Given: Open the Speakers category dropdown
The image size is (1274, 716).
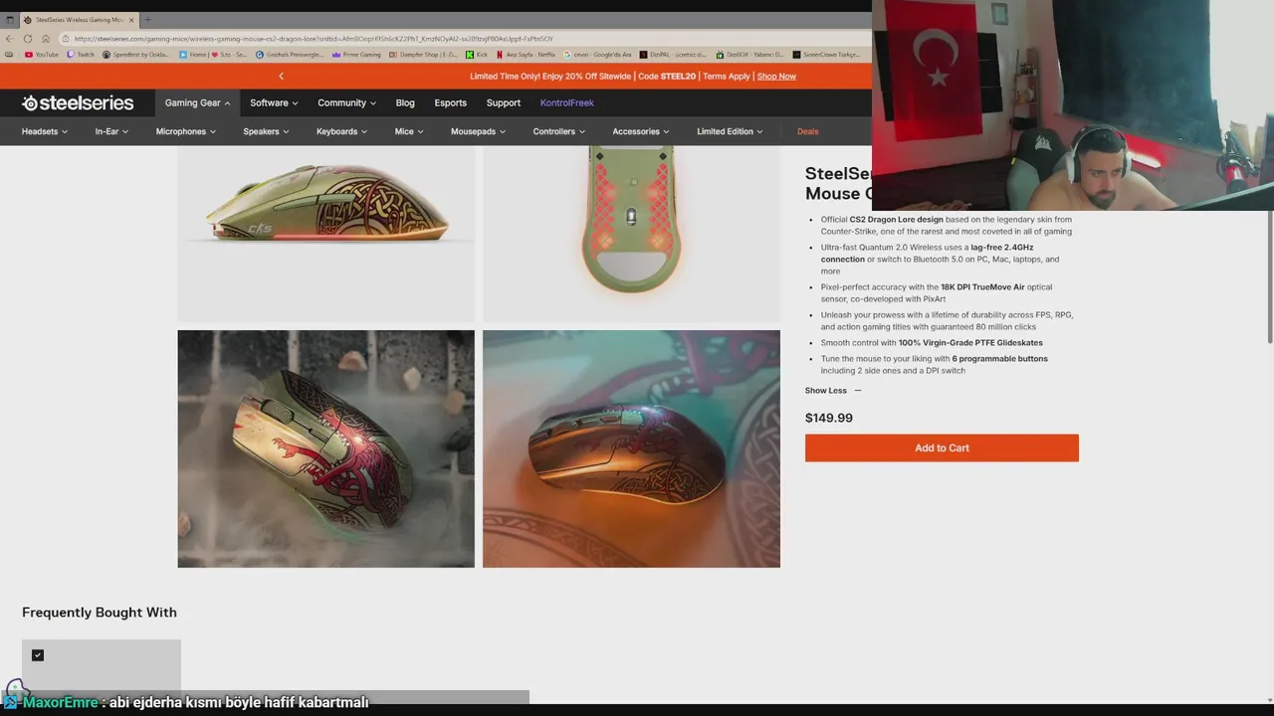Looking at the screenshot, I should 266,131.
